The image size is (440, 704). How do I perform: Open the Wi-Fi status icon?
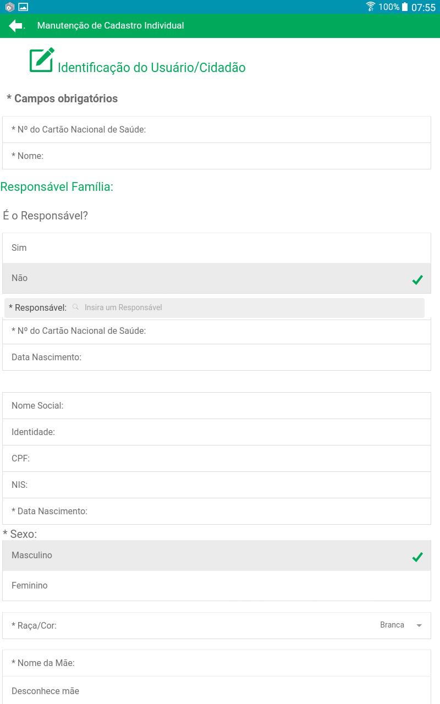click(x=371, y=7)
